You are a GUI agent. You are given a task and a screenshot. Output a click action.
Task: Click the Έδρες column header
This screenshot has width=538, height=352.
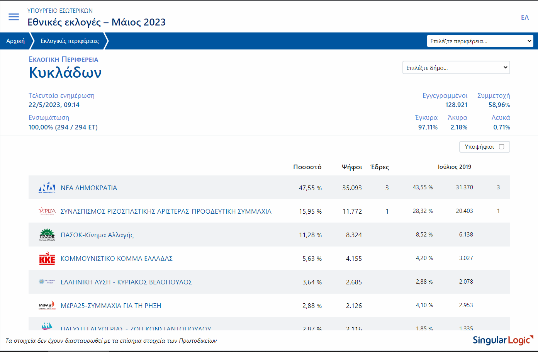coord(380,167)
